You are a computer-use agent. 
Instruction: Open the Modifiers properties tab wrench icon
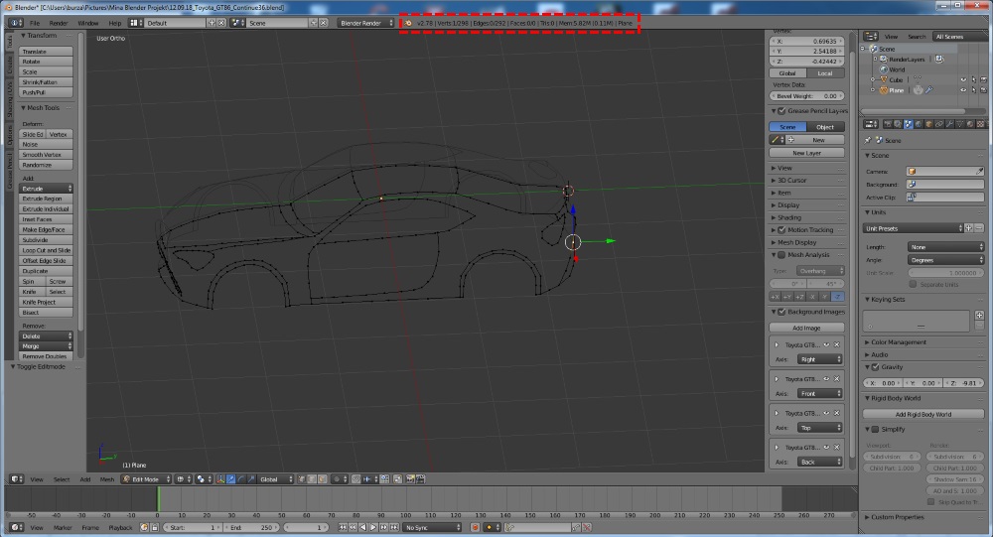click(x=950, y=124)
